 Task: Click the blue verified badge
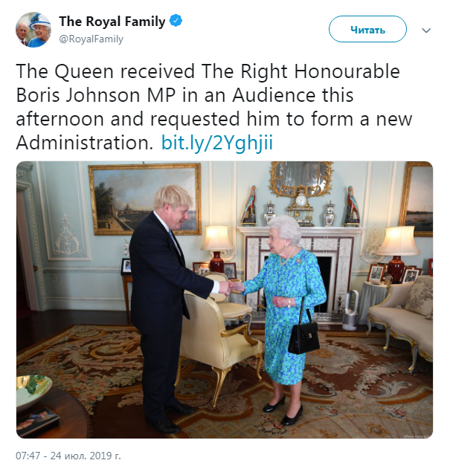[x=175, y=22]
